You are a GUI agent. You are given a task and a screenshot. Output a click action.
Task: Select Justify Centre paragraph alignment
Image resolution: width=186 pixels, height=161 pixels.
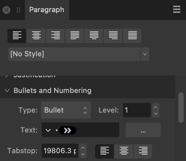94,36
